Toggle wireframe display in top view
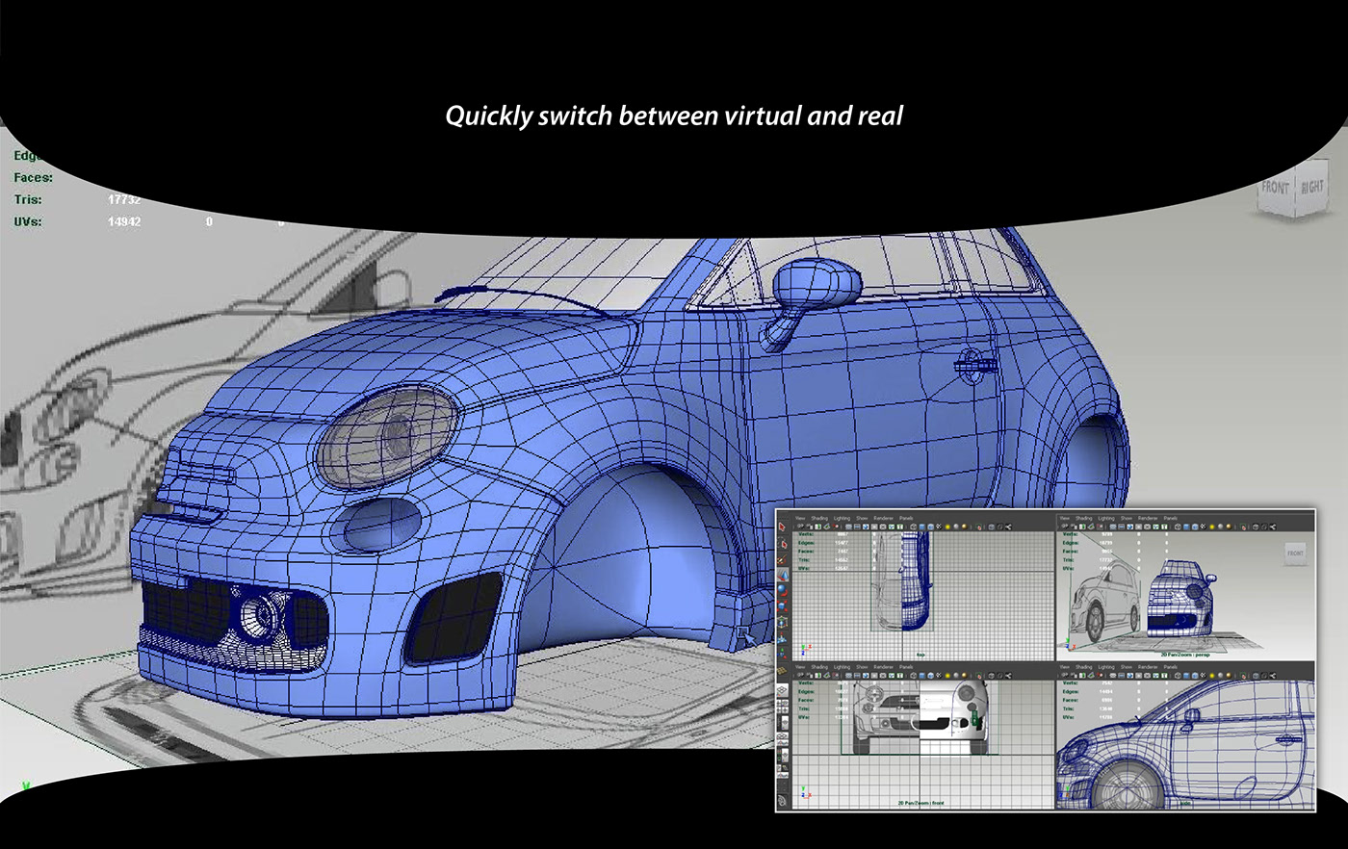The width and height of the screenshot is (1348, 849). pos(914,527)
